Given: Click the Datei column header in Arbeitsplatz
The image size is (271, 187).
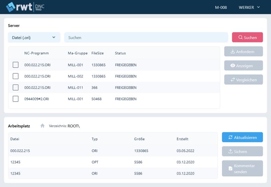Looking at the screenshot, I should 15,139.
